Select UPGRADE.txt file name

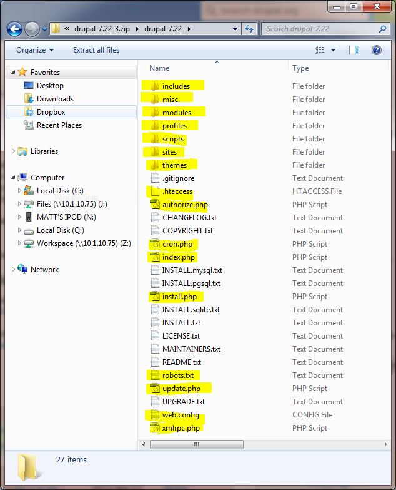pyautogui.click(x=184, y=402)
